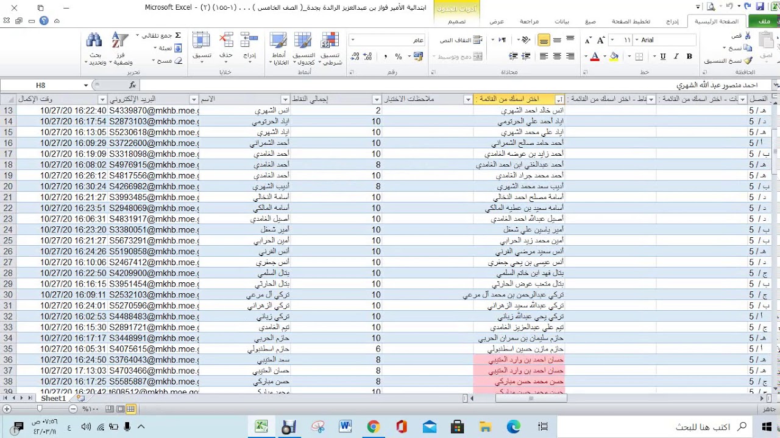This screenshot has width=780, height=438.
Task: Open Chrome from the Windows taskbar
Action: pos(374,427)
